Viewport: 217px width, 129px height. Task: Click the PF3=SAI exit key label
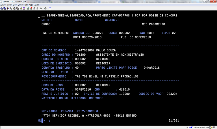point(67,111)
